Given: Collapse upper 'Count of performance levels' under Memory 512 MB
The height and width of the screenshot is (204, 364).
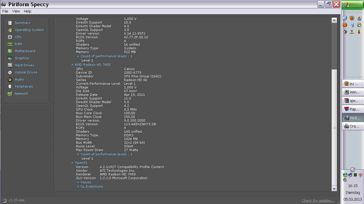Looking at the screenshot, I should click(78, 56).
